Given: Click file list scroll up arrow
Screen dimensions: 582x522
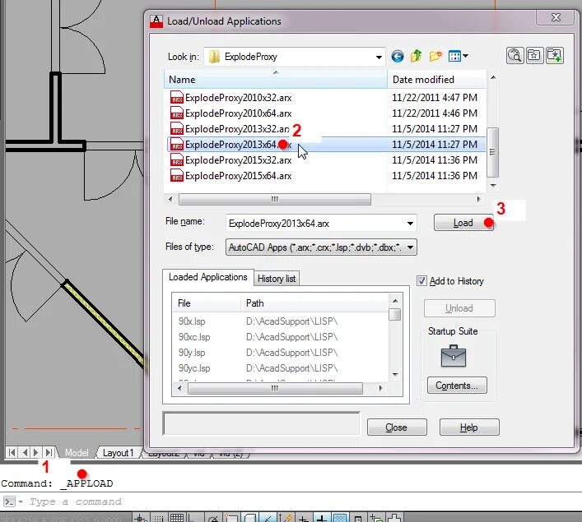Looking at the screenshot, I should [493, 77].
